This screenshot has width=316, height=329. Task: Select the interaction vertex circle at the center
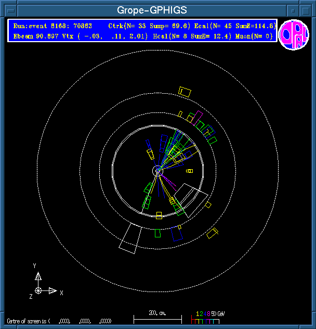click(x=158, y=171)
